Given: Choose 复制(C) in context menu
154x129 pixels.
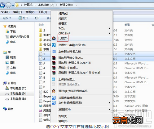Looking at the screenshot, I should 63,121.
